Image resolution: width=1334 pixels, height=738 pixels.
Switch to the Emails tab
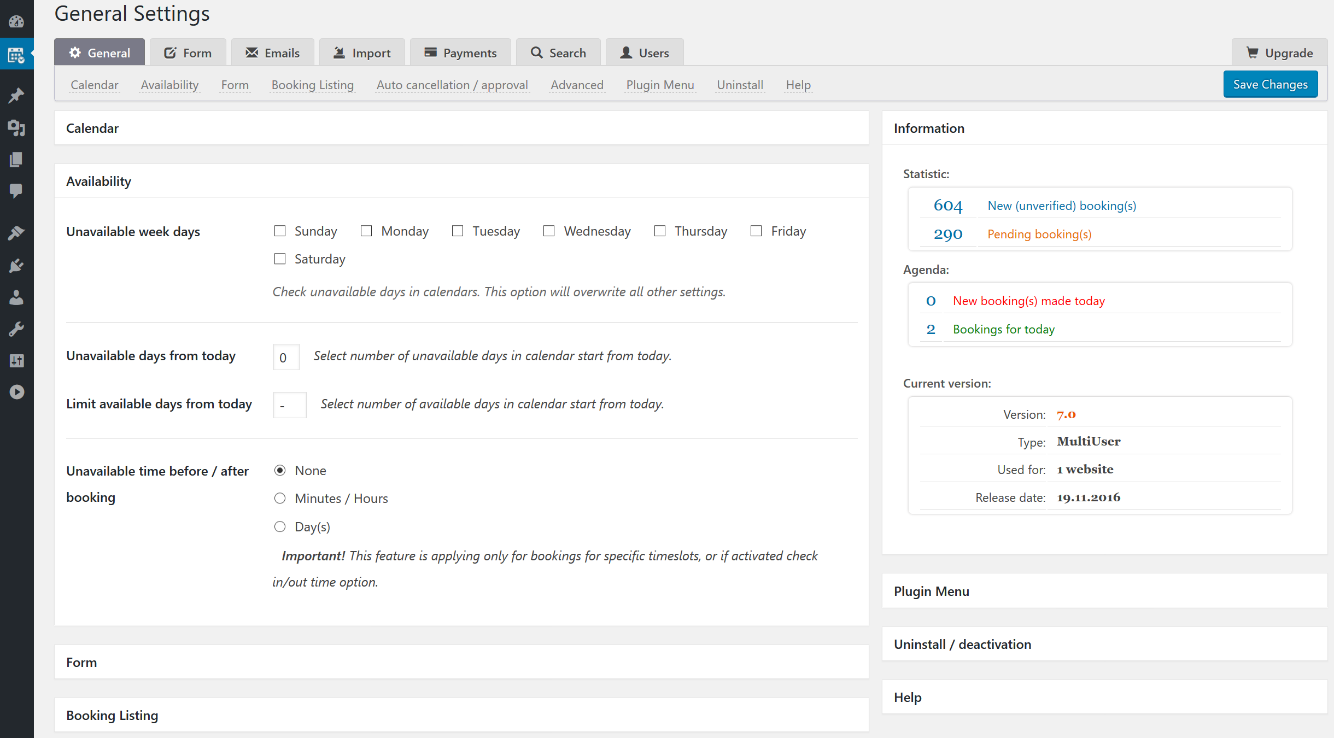pos(273,52)
